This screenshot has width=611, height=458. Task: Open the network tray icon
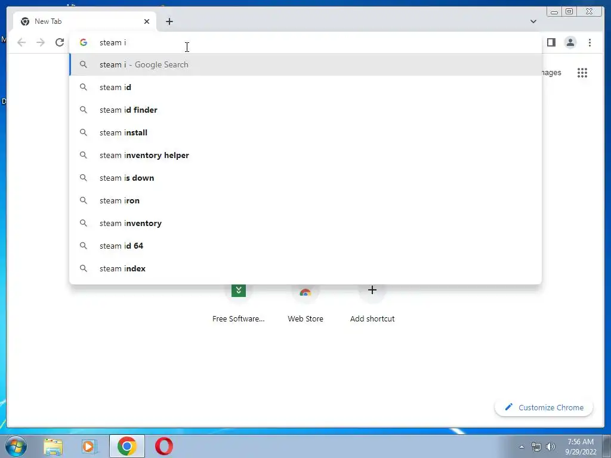click(536, 447)
